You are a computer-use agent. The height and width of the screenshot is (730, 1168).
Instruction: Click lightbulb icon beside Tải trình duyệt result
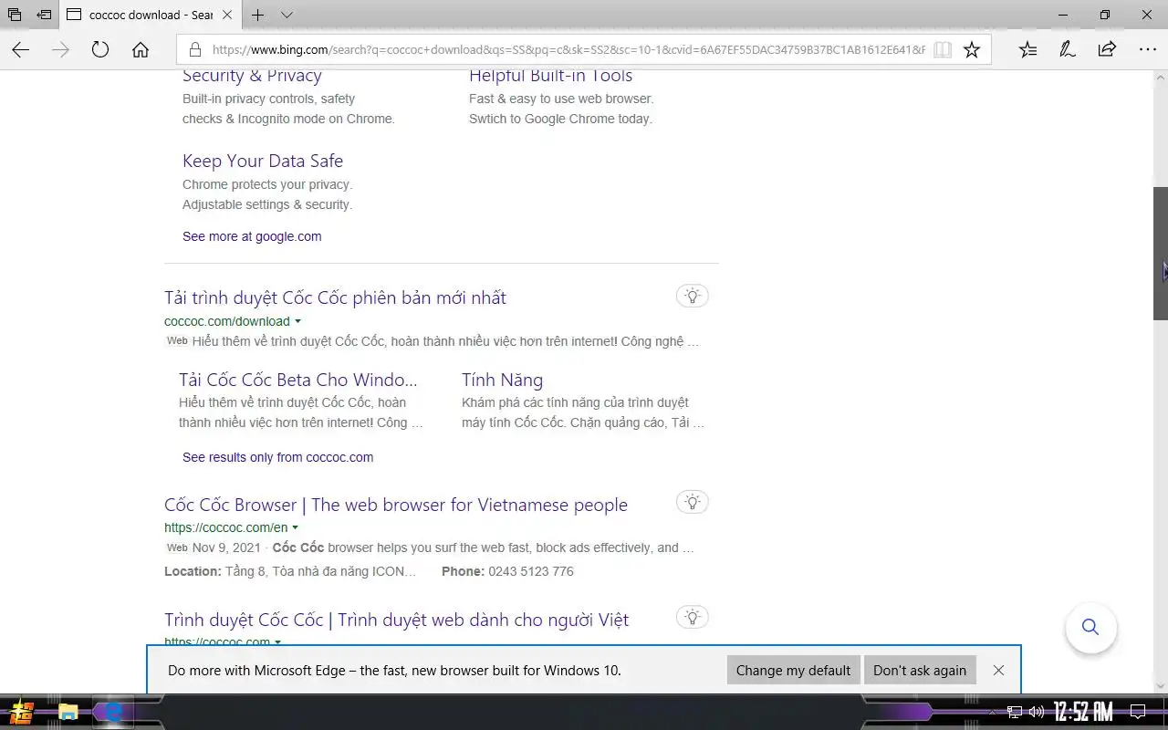tap(693, 296)
